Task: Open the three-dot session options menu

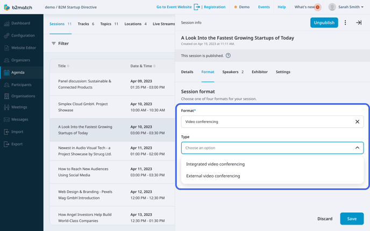Action: tap(345, 23)
